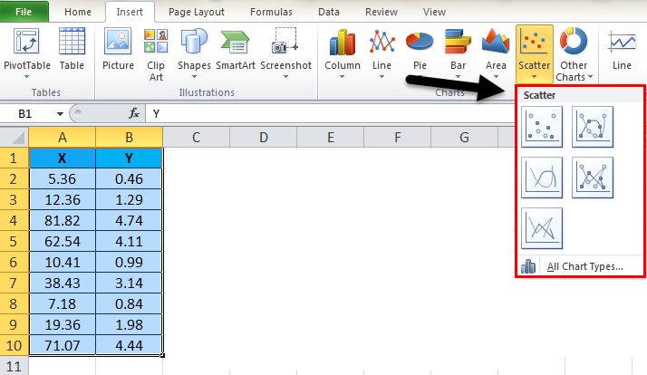
Task: Insert a Line sparkline
Action: click(622, 49)
